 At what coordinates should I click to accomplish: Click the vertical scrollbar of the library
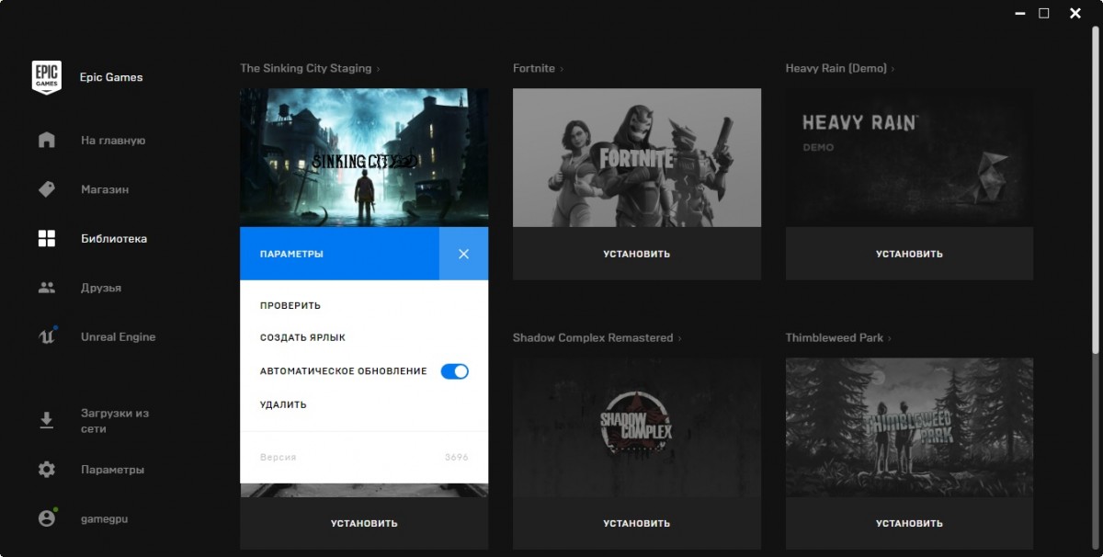coord(1096,188)
